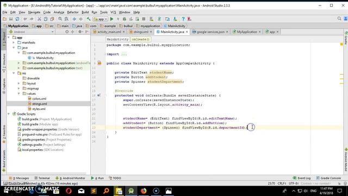Viewport: 348px width, 196px height.
Task: Sync project with Gradle files icon
Action: click(159, 19)
